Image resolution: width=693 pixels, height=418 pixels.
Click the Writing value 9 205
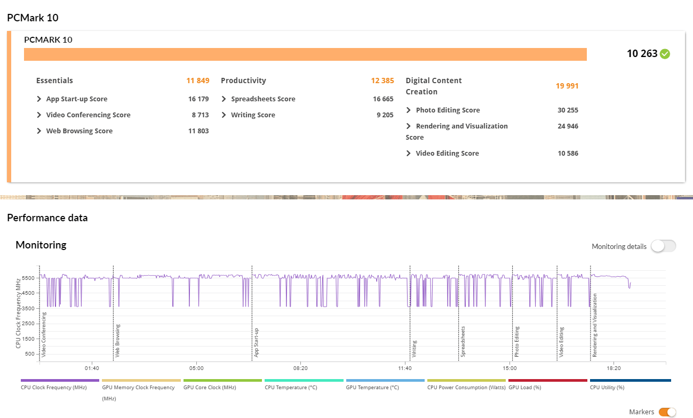385,115
